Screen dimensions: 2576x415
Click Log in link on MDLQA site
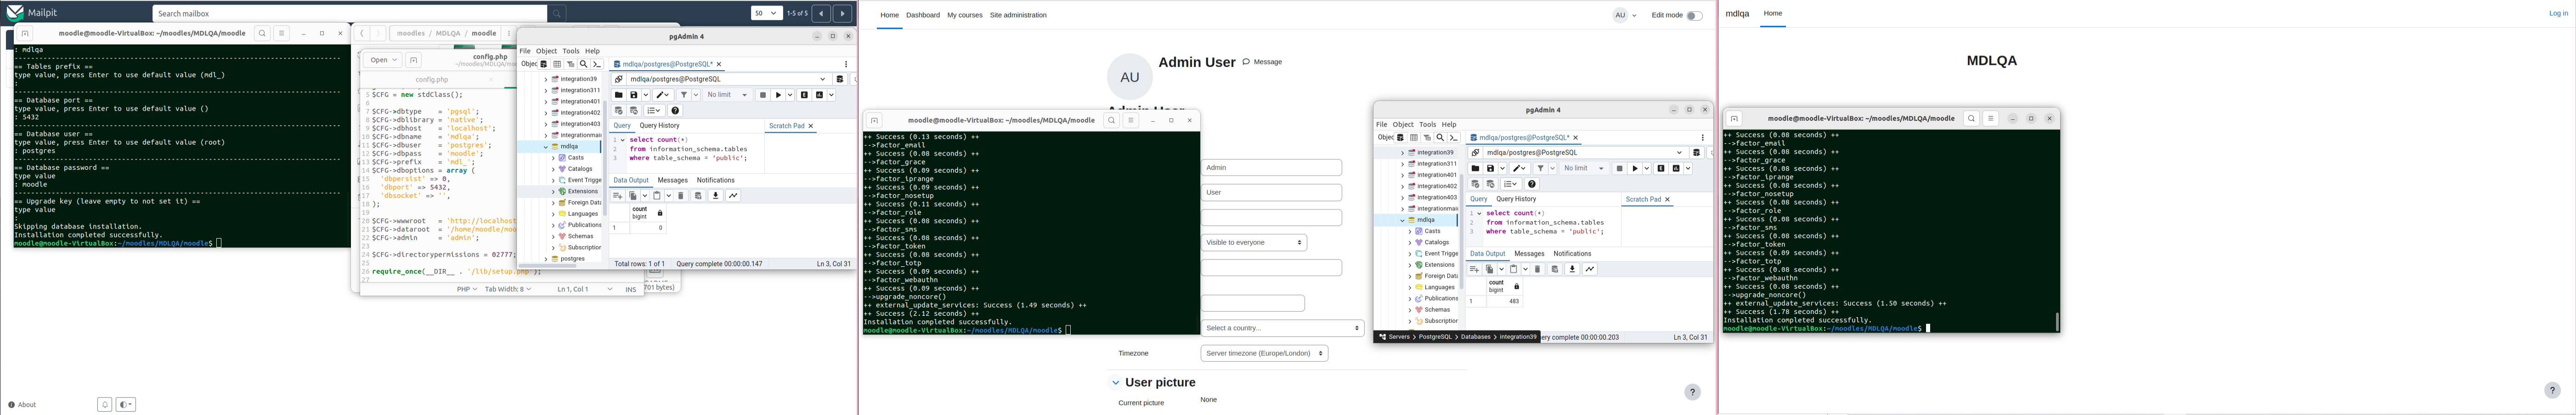tap(2558, 13)
